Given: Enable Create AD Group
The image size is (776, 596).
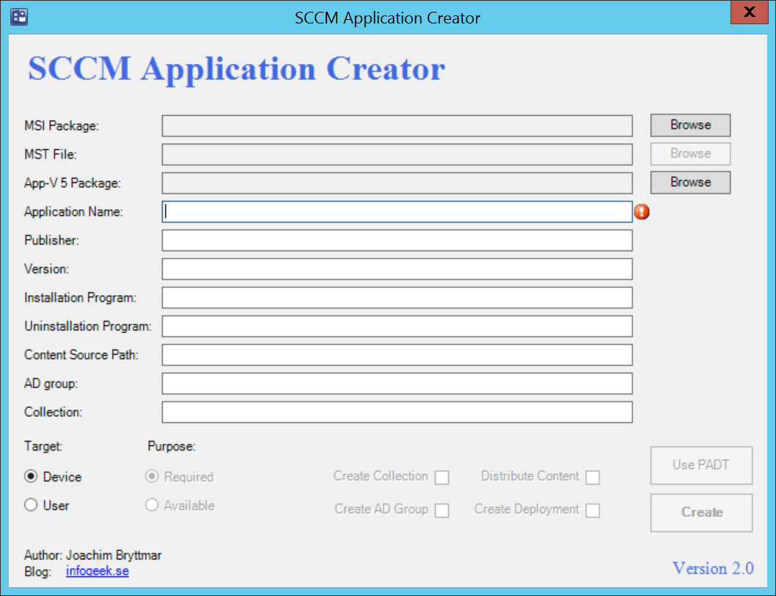Looking at the screenshot, I should point(442,510).
